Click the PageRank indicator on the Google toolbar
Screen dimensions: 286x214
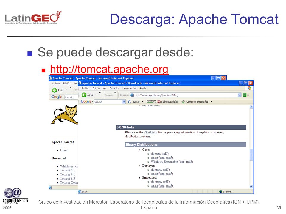[x=151, y=102]
